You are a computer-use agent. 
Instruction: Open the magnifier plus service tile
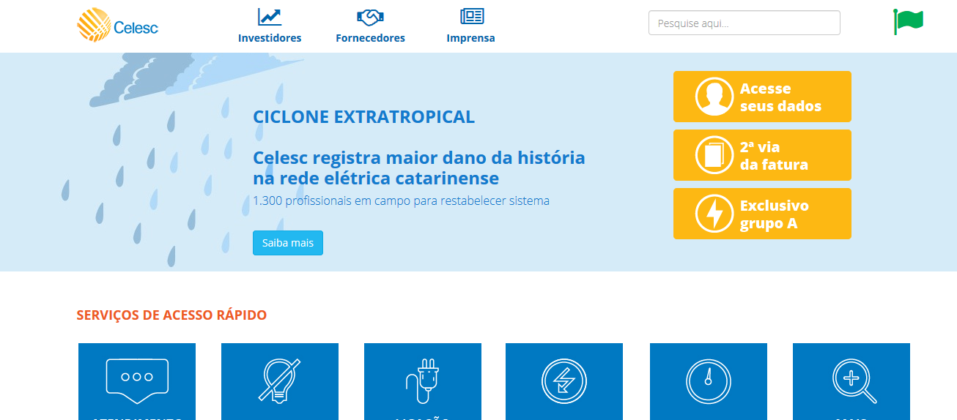coord(851,381)
